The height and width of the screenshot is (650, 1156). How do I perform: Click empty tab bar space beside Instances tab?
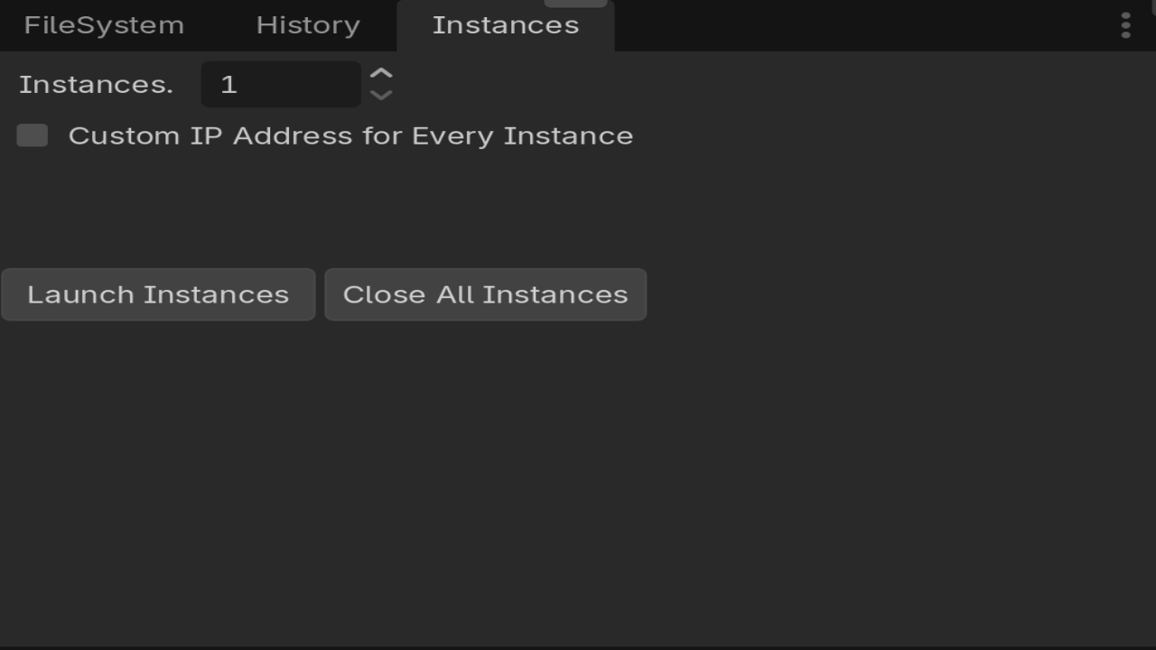point(858,25)
